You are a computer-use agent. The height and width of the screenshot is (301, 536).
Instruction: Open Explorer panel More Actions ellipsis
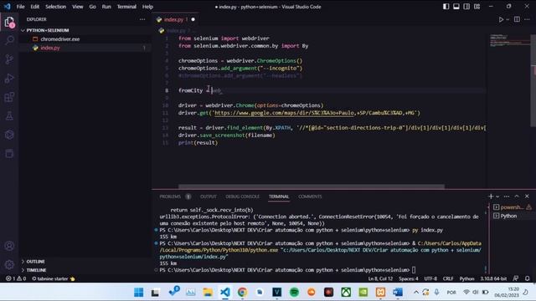click(x=142, y=19)
